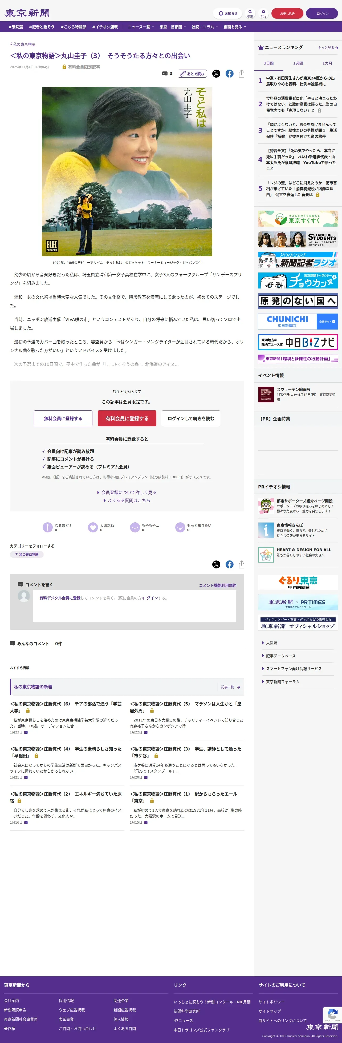Viewport: 342px width, 1043px height.
Task: Open ranking もっと見る link
Action: (328, 48)
